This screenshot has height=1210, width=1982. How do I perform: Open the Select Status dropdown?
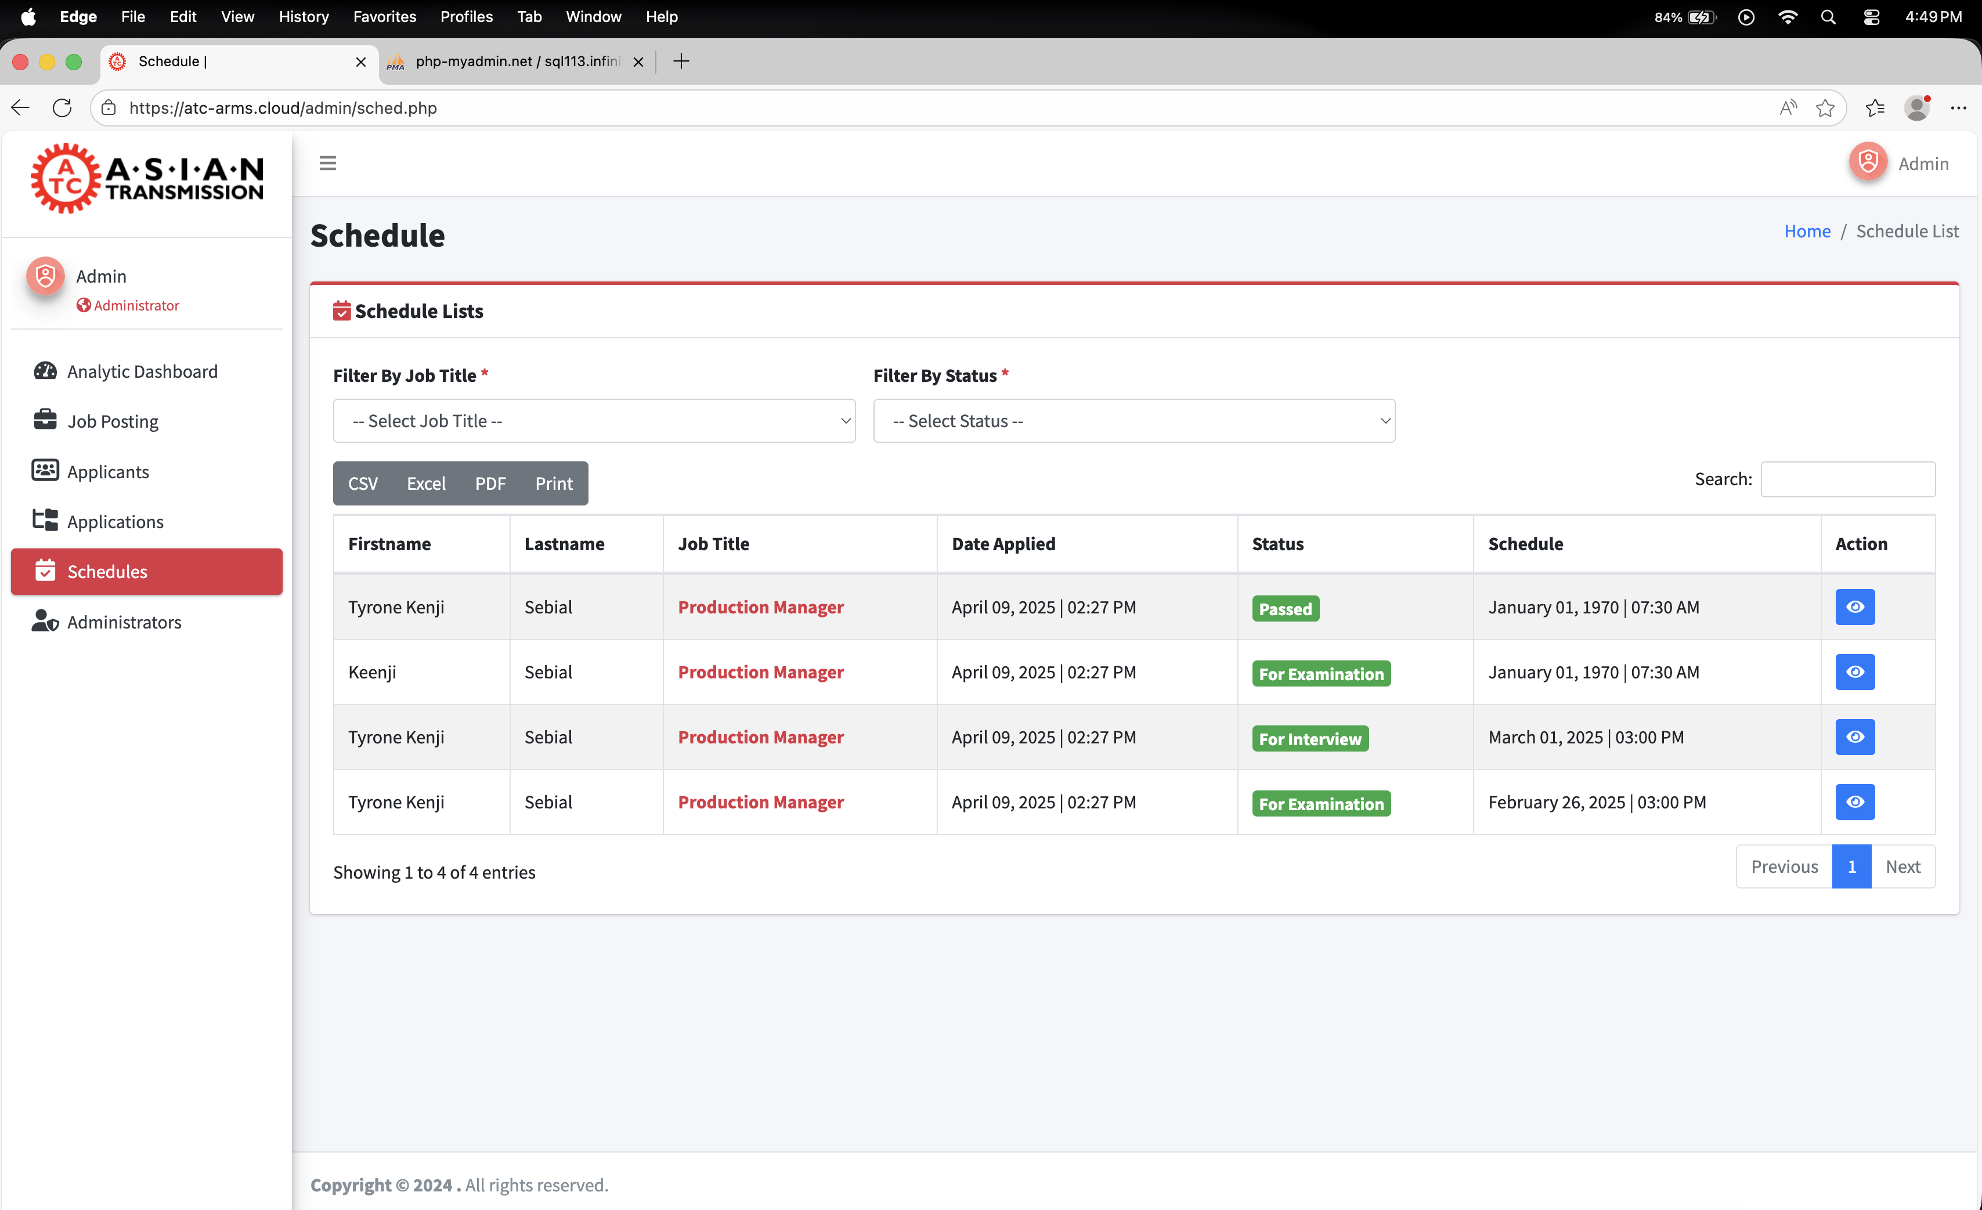point(1133,421)
